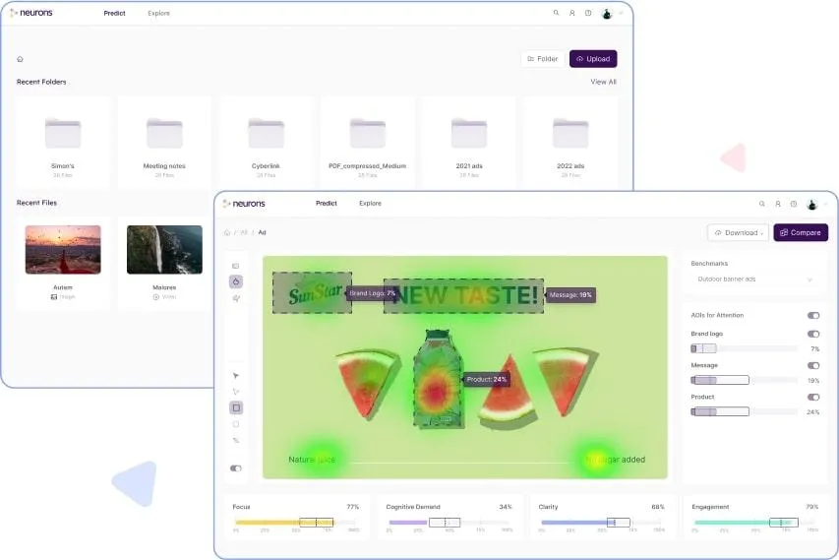Viewport: 839px width, 560px height.
Task: Click the View All link
Action: pyautogui.click(x=603, y=82)
